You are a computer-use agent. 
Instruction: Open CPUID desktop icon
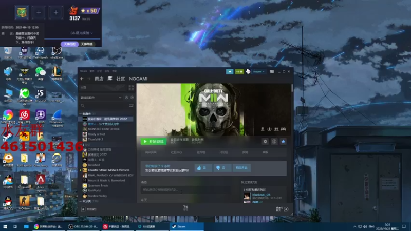[x=41, y=118]
